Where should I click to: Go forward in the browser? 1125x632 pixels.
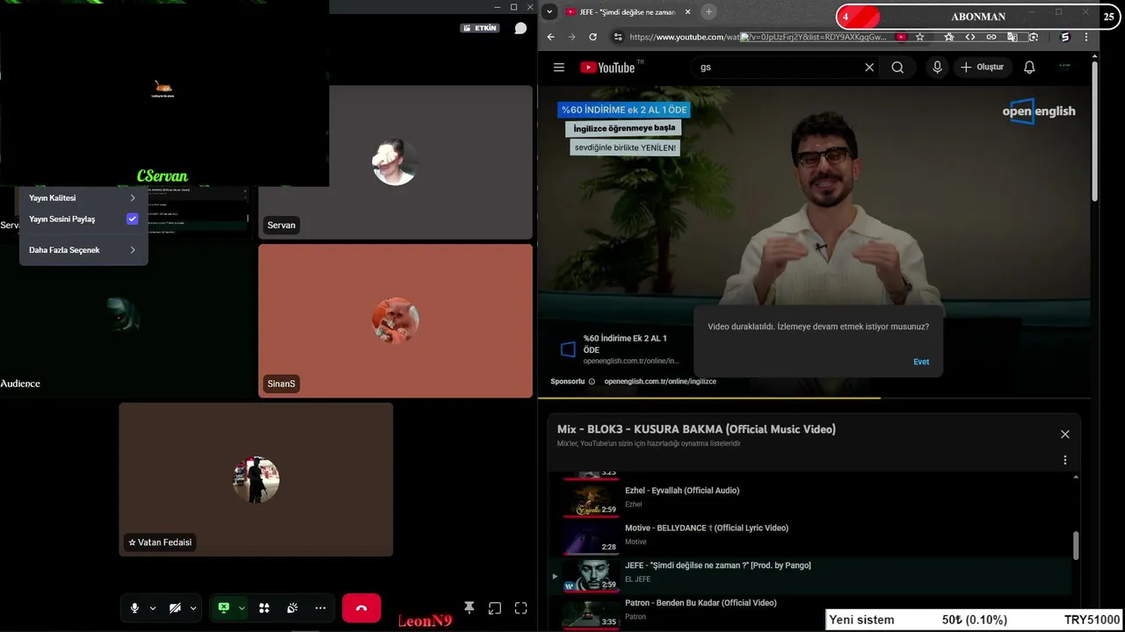571,37
